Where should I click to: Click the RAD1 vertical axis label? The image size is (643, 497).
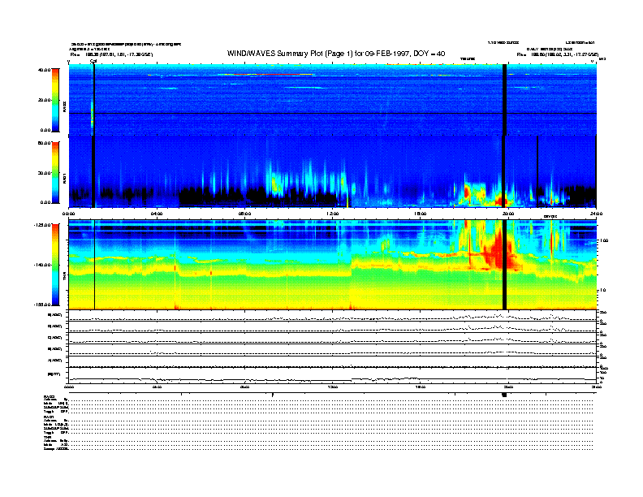[64, 177]
